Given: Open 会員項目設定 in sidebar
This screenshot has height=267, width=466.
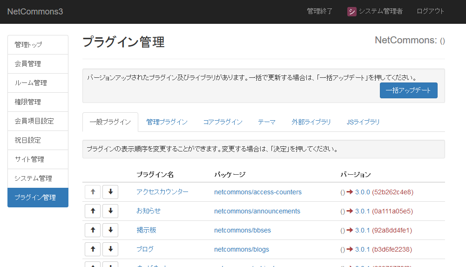Looking at the screenshot, I should [x=38, y=121].
